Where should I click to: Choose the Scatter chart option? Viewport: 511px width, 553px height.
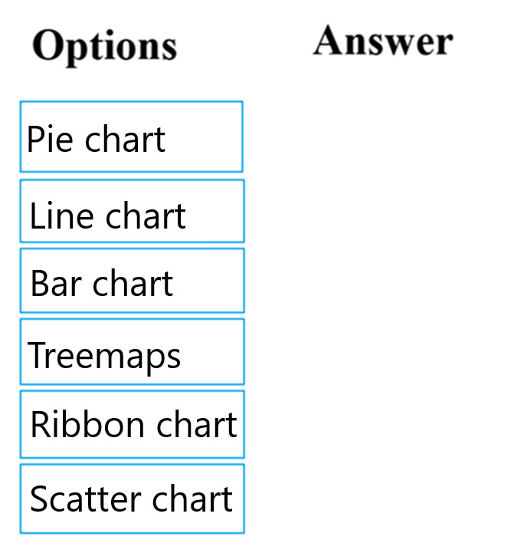pos(132,499)
